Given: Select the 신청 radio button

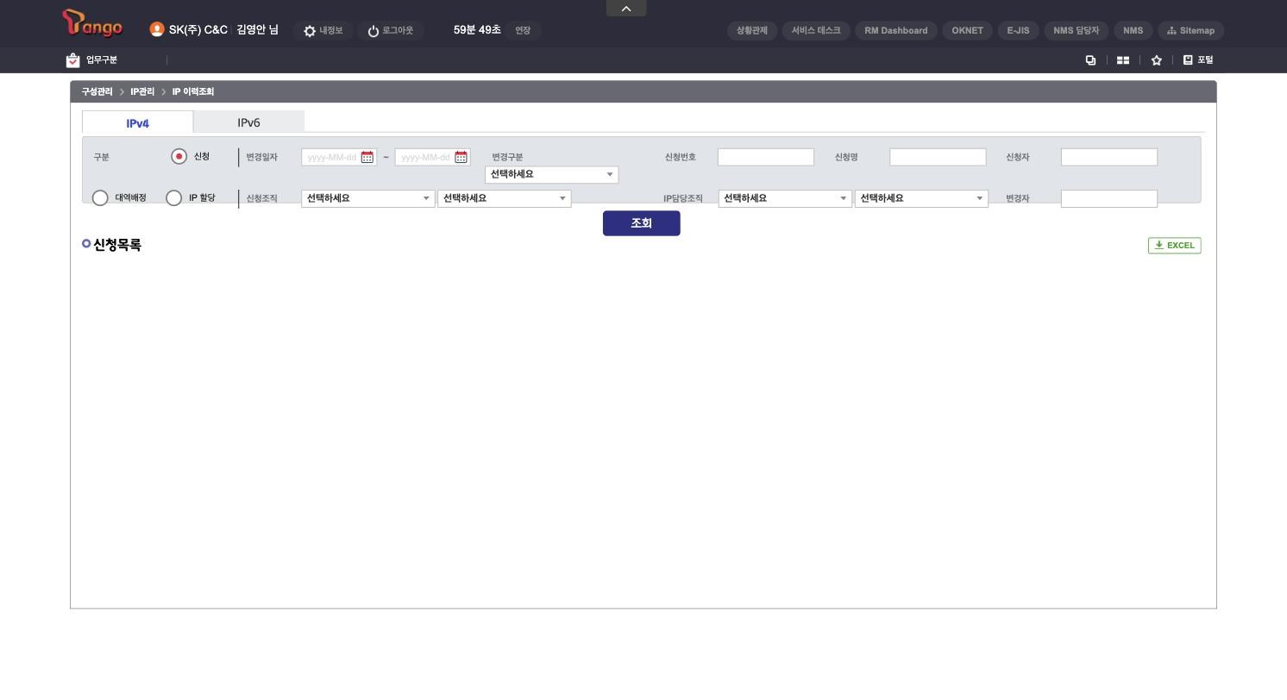Looking at the screenshot, I should pyautogui.click(x=179, y=157).
